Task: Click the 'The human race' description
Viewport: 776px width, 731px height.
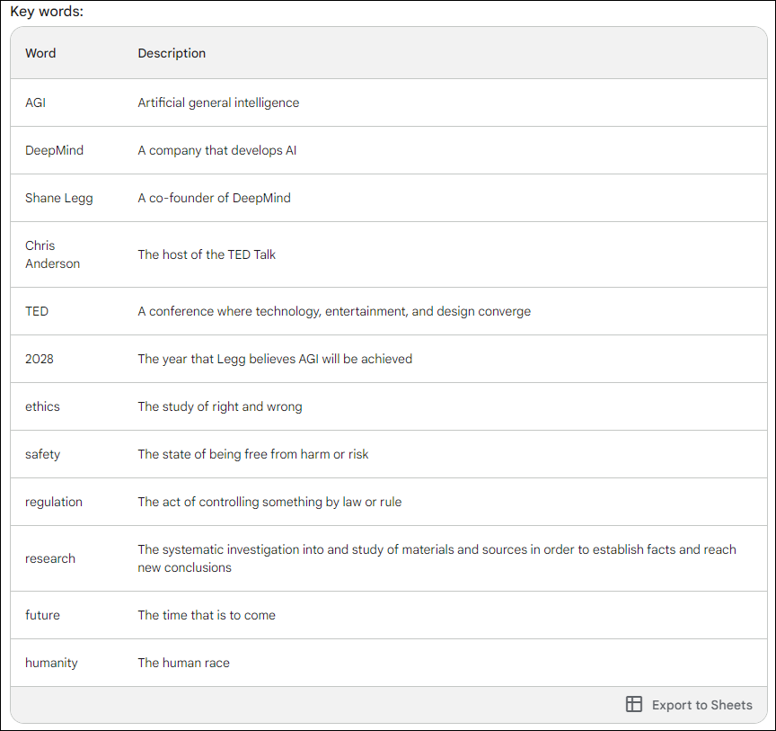Action: click(x=183, y=663)
